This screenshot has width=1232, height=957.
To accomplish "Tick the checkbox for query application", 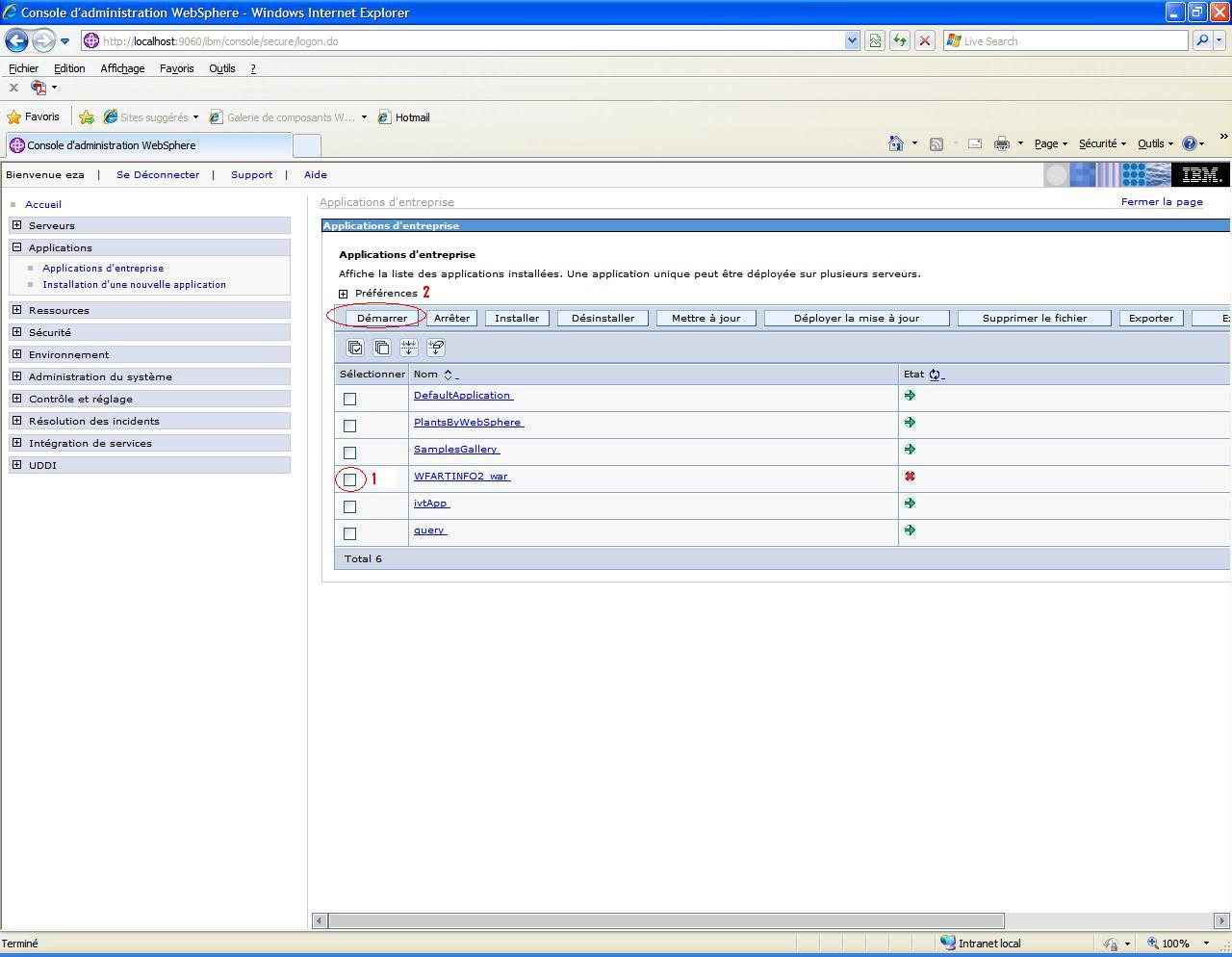I will tap(350, 533).
